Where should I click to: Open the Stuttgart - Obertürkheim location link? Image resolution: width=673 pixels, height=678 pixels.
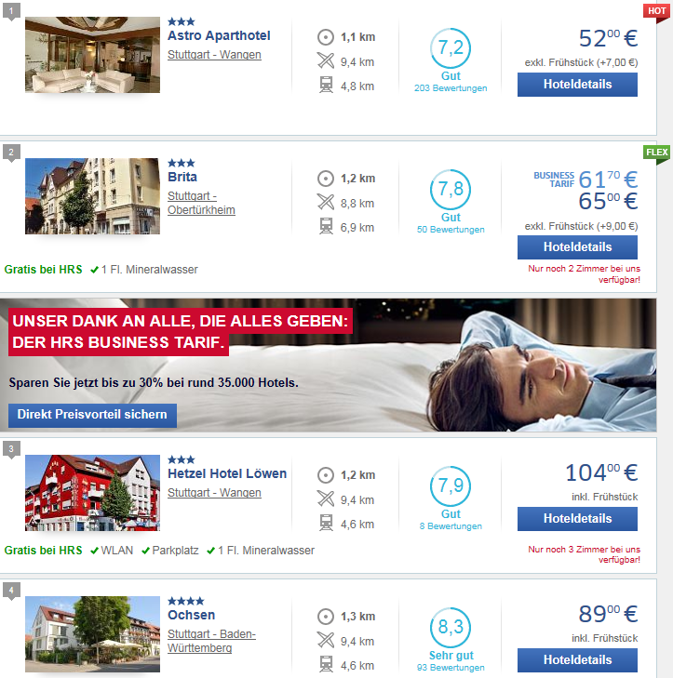(201, 203)
